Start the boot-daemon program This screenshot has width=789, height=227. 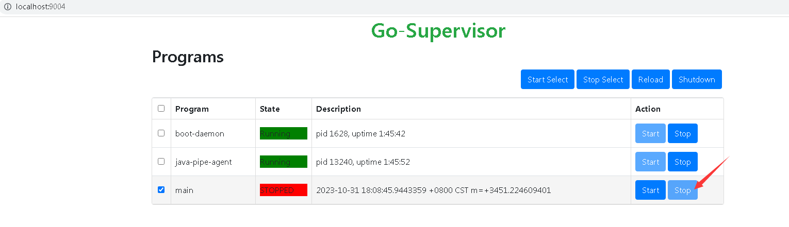coord(650,133)
